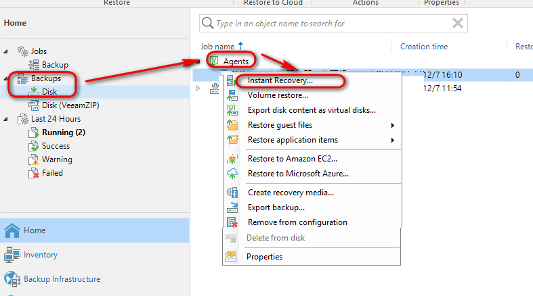
Task: Choose Restore to Amazon EC2 option
Action: 293,159
